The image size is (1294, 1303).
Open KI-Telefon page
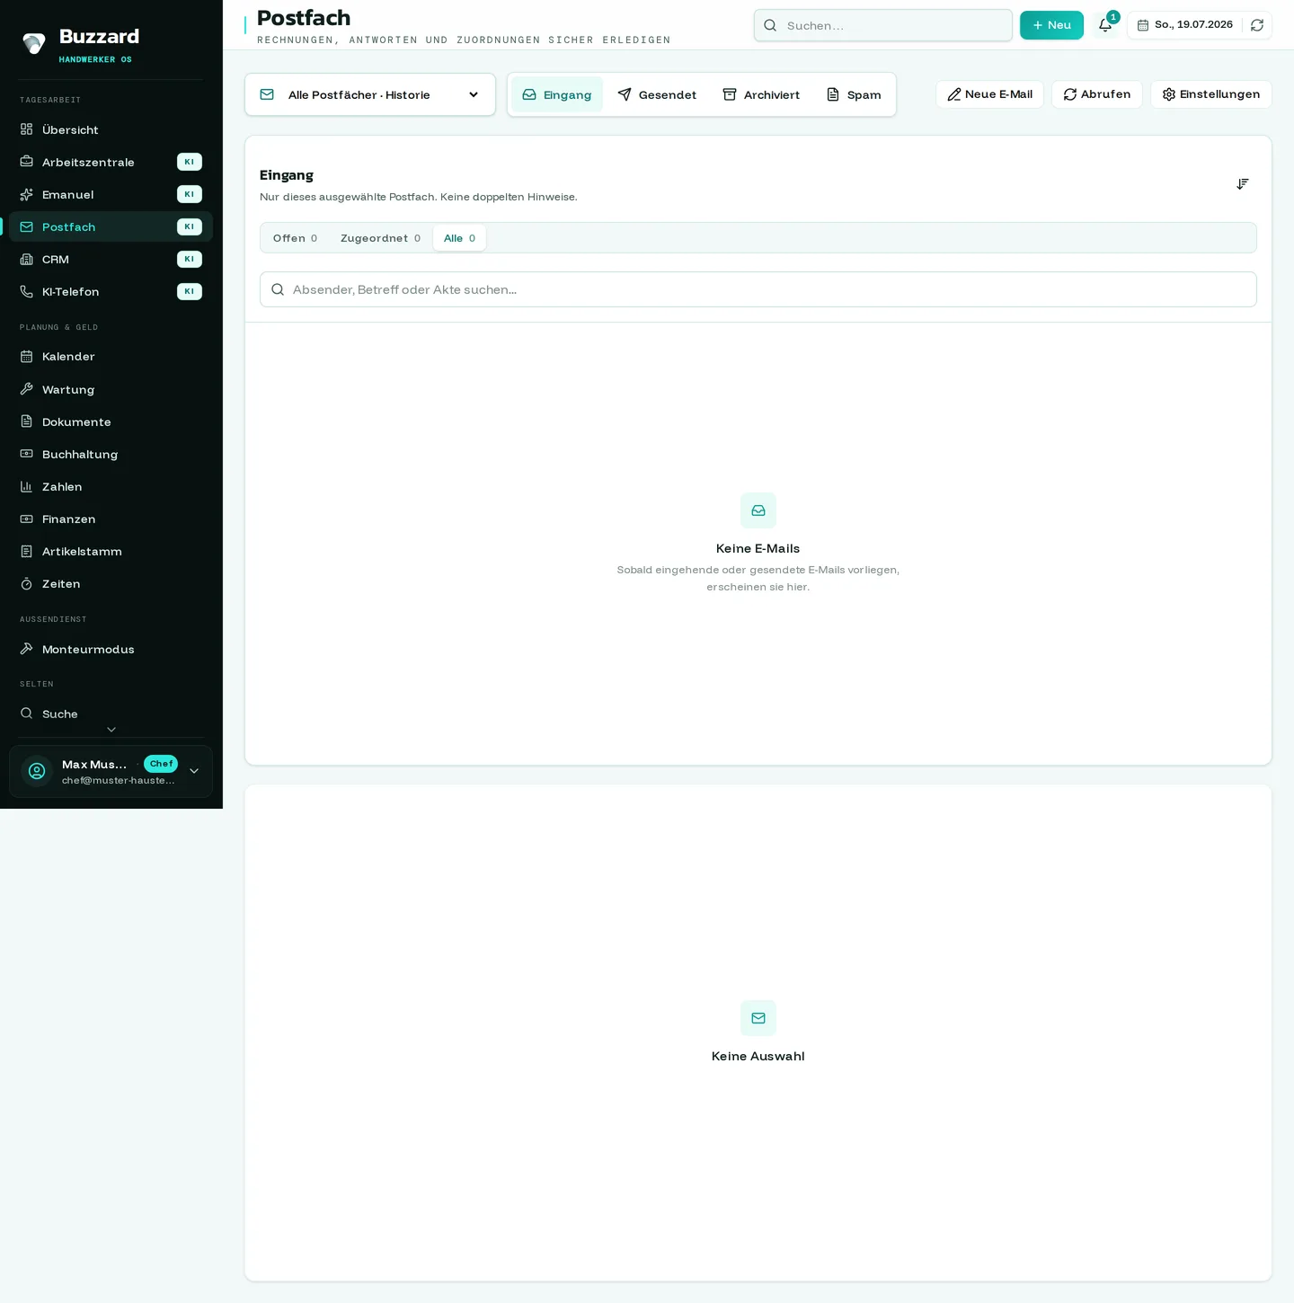coord(111,291)
